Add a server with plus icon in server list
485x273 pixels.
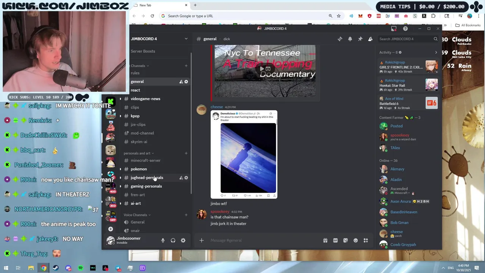click(x=111, y=229)
